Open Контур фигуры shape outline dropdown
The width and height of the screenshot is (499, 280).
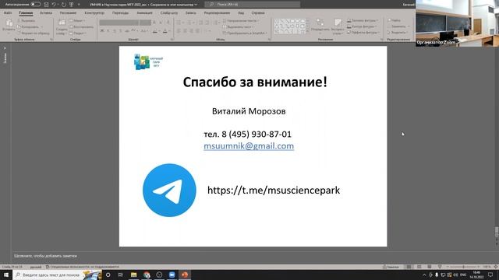point(362,26)
